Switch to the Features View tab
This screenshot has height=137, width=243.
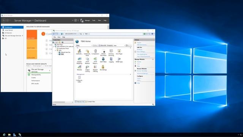point(80,102)
